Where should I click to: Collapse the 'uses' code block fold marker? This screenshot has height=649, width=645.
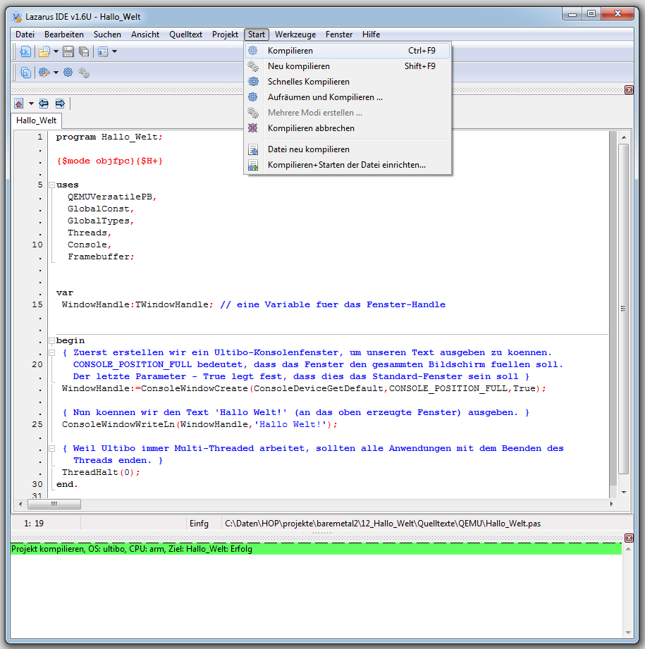point(51,185)
